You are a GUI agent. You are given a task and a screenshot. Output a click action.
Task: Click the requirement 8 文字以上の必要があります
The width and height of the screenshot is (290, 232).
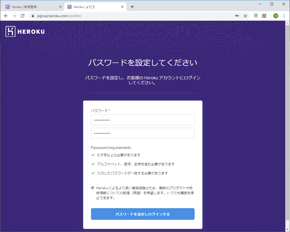coord(119,155)
